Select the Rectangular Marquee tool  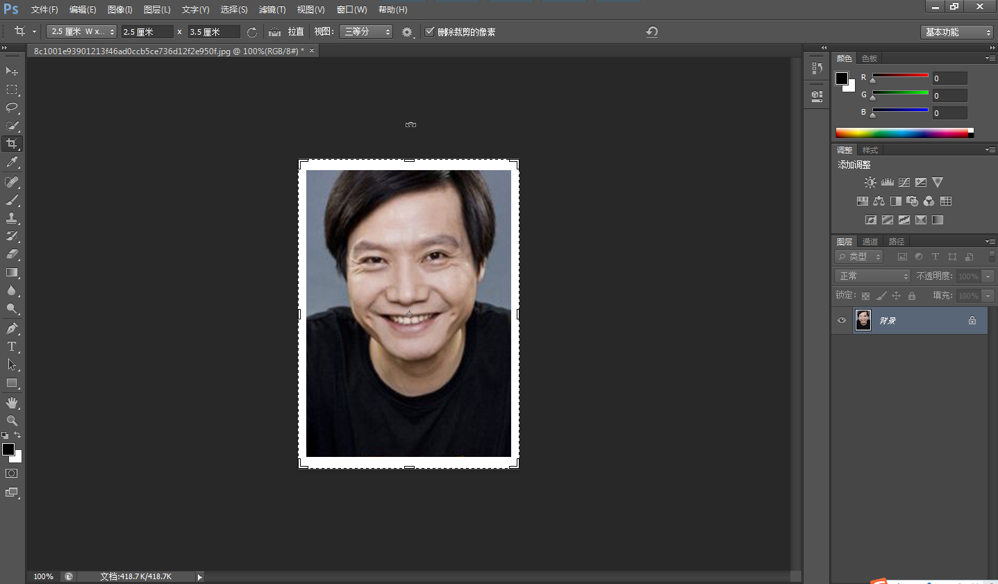click(12, 90)
